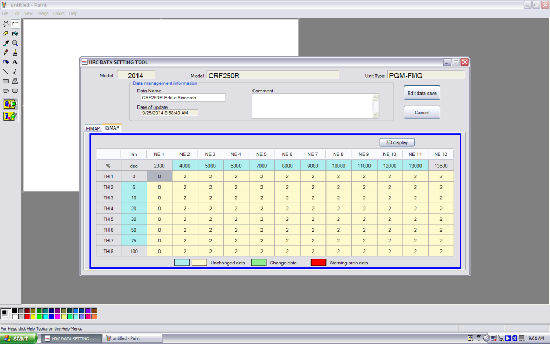
Task: Click the Safely Remove Hardware tray icon
Action: pyautogui.click(x=501, y=339)
